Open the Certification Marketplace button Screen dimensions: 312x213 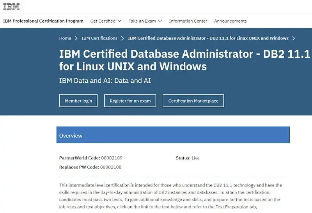pyautogui.click(x=193, y=101)
